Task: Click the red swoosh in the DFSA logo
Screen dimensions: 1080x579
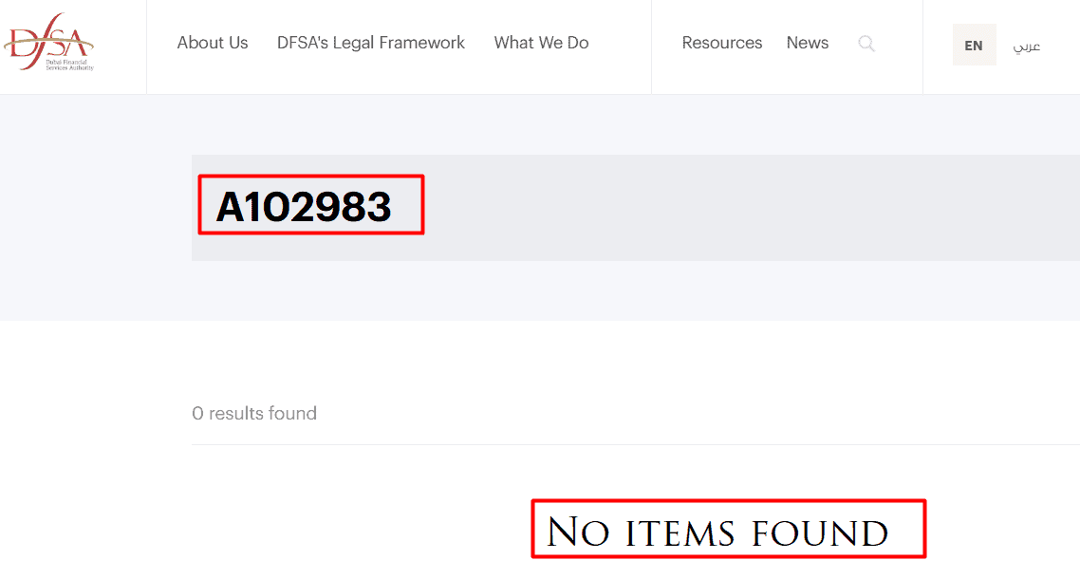Action: pyautogui.click(x=48, y=46)
